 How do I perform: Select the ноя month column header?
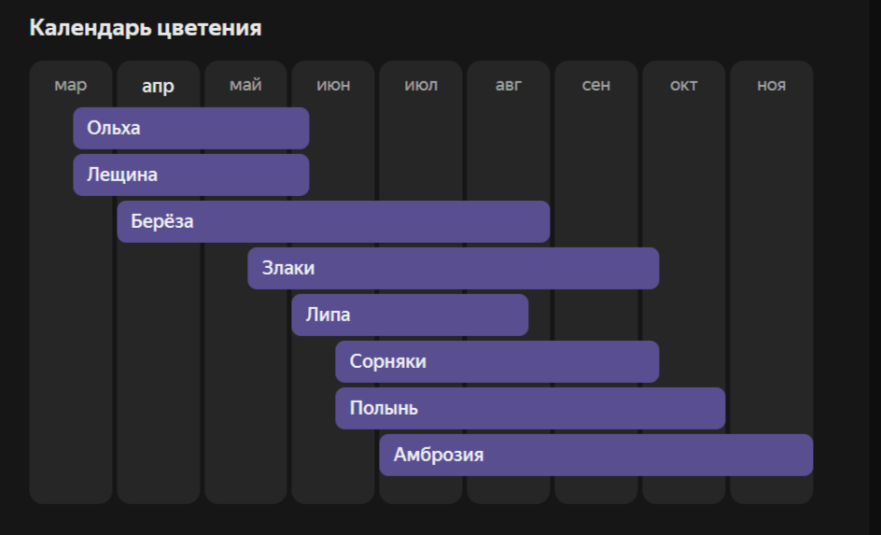[x=772, y=86]
